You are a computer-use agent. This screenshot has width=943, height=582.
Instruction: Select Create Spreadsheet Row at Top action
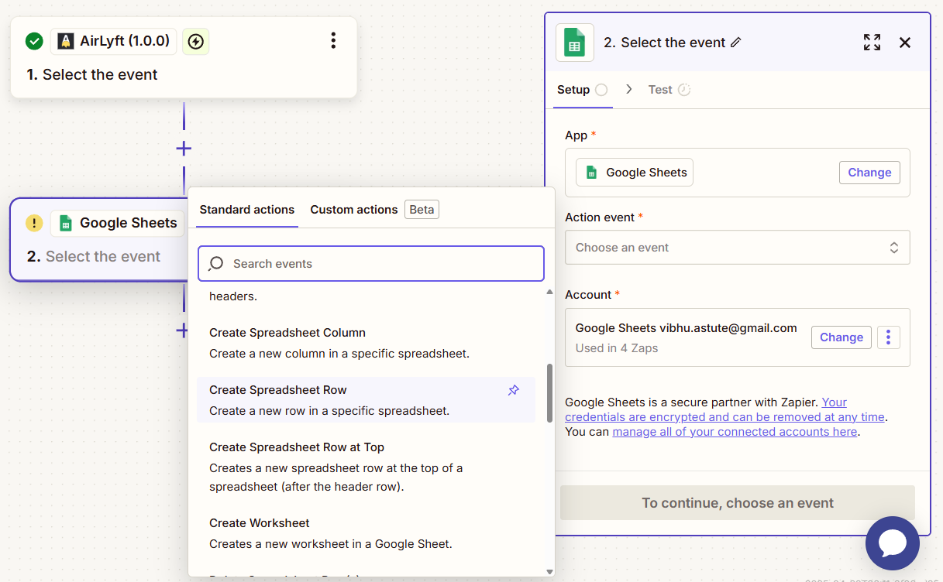366,467
